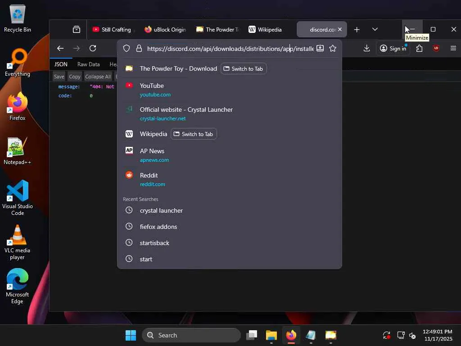Open the Firefox hamburger application menu
The image size is (461, 346).
[453, 48]
